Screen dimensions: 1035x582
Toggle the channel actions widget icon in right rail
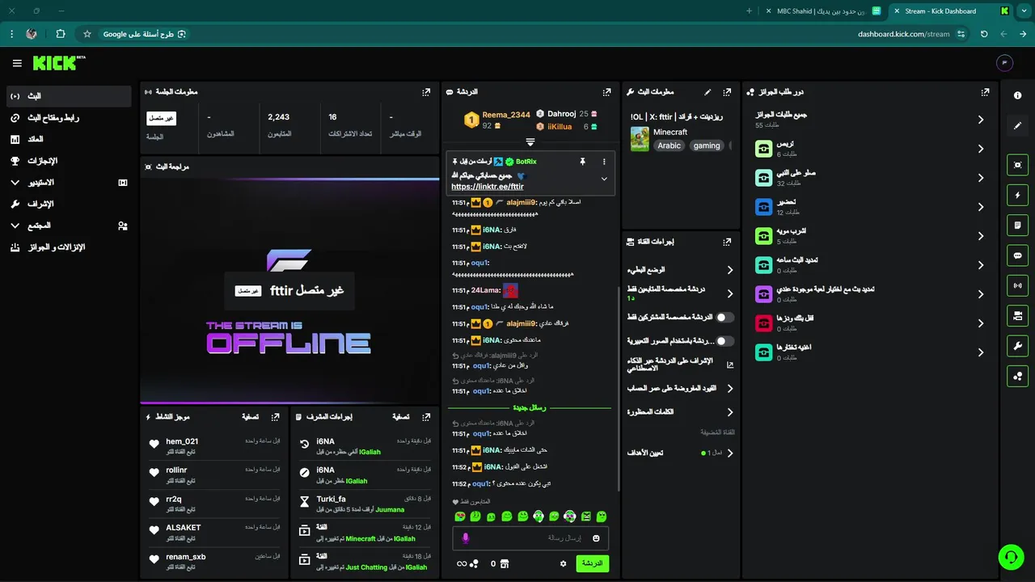pyautogui.click(x=1018, y=315)
